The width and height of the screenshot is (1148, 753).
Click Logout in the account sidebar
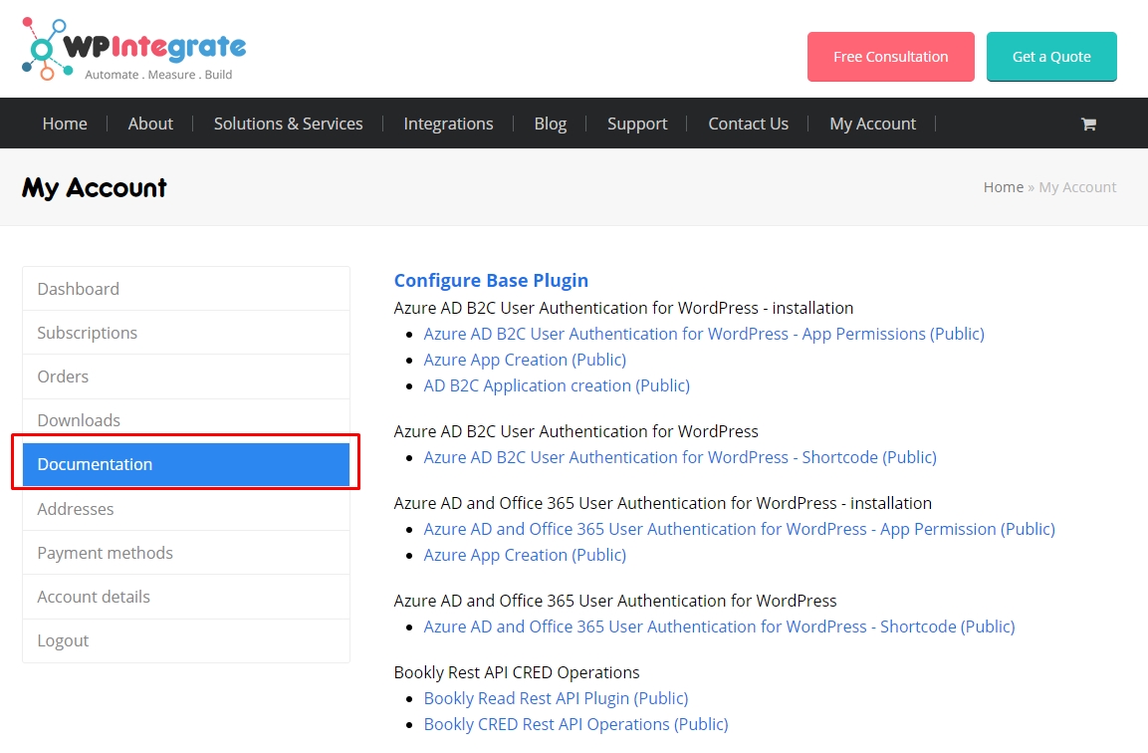pos(186,640)
